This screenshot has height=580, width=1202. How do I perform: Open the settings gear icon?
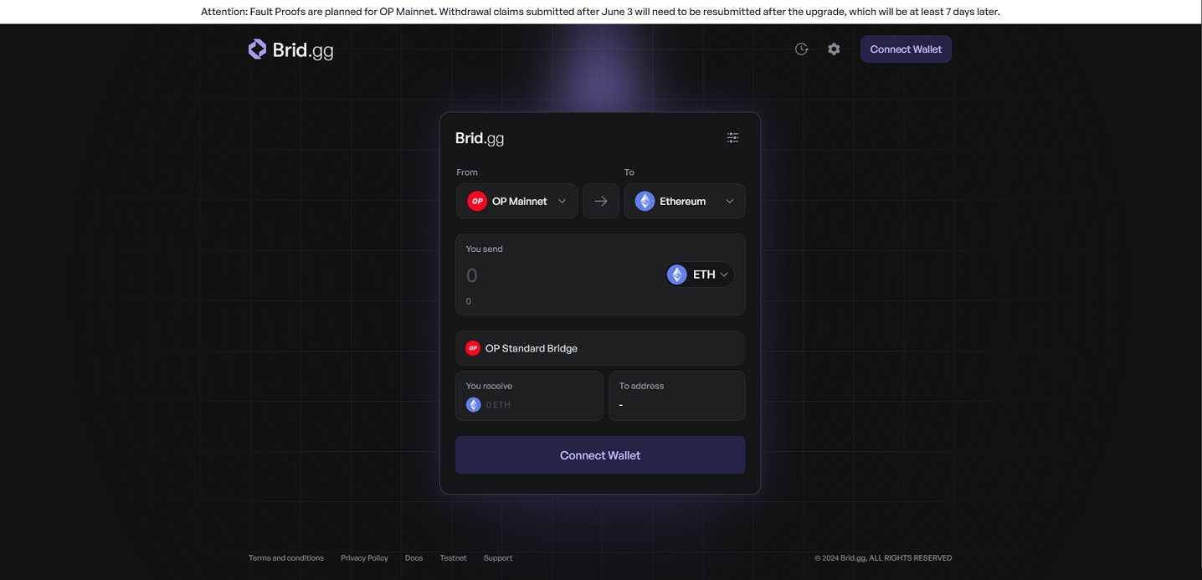[834, 49]
